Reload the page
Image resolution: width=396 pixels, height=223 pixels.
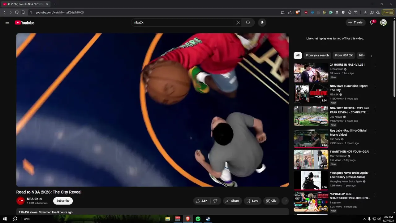coord(17,12)
